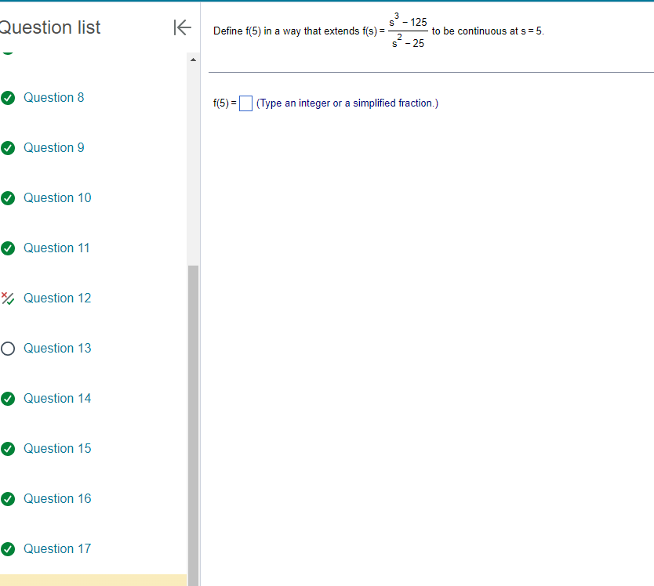Click the checkmark icon beside Question 14

pyautogui.click(x=9, y=398)
